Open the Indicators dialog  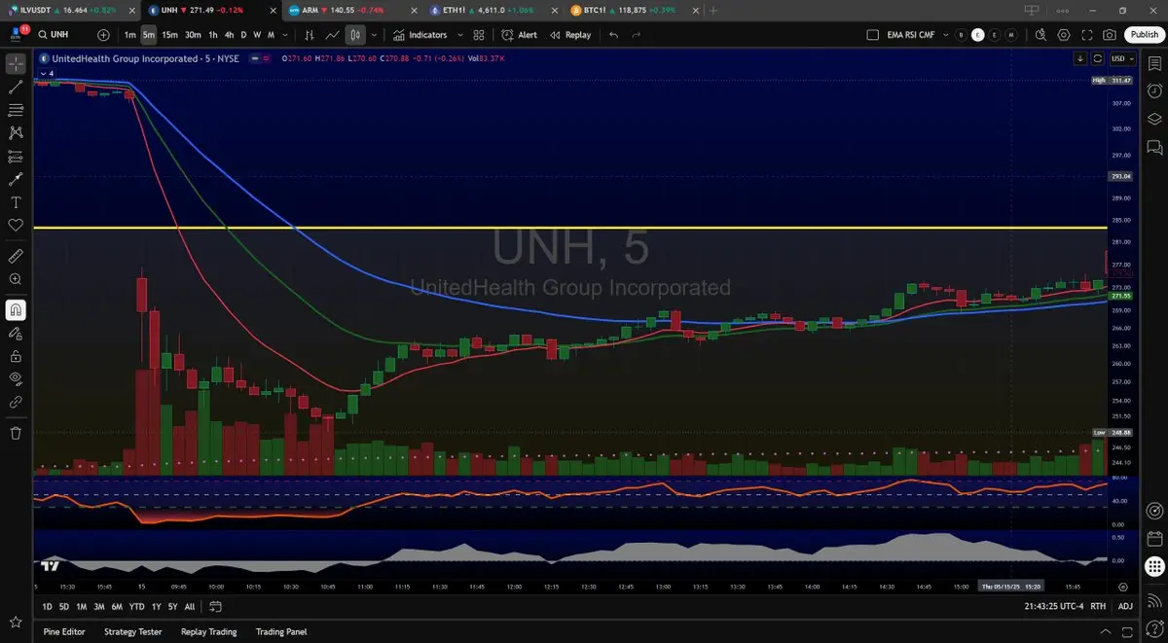tap(420, 34)
